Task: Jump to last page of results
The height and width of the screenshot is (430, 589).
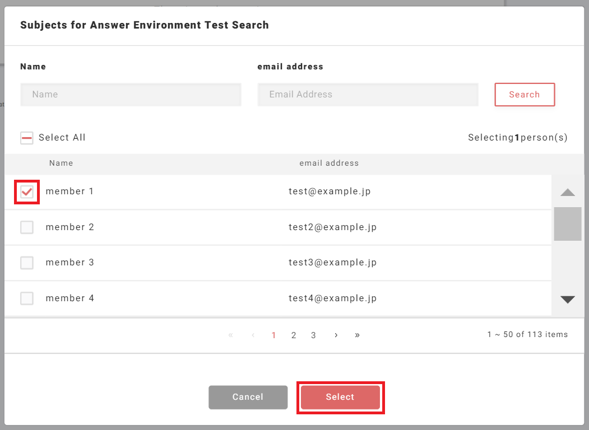Action: tap(357, 335)
